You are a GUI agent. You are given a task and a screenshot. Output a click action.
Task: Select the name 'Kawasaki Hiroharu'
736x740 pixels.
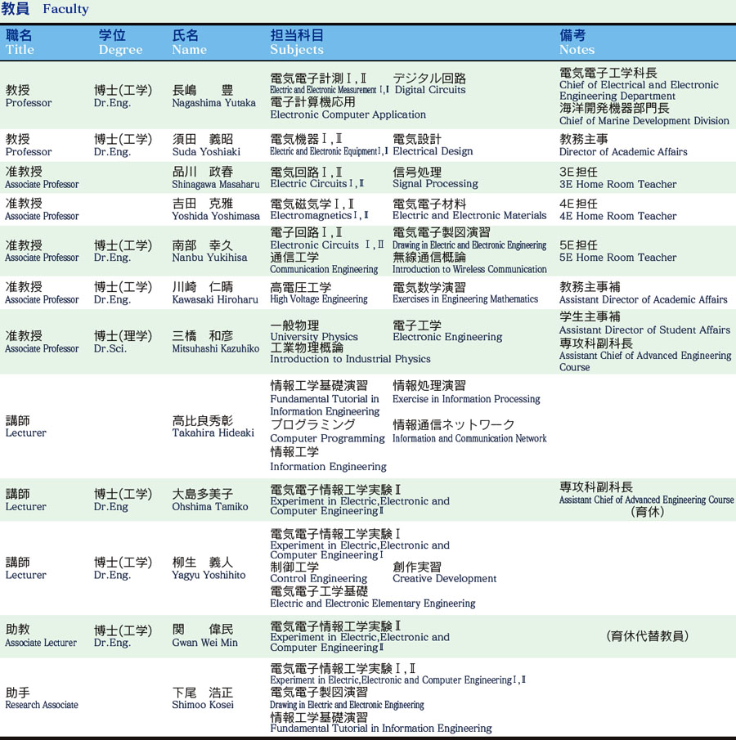(x=215, y=300)
